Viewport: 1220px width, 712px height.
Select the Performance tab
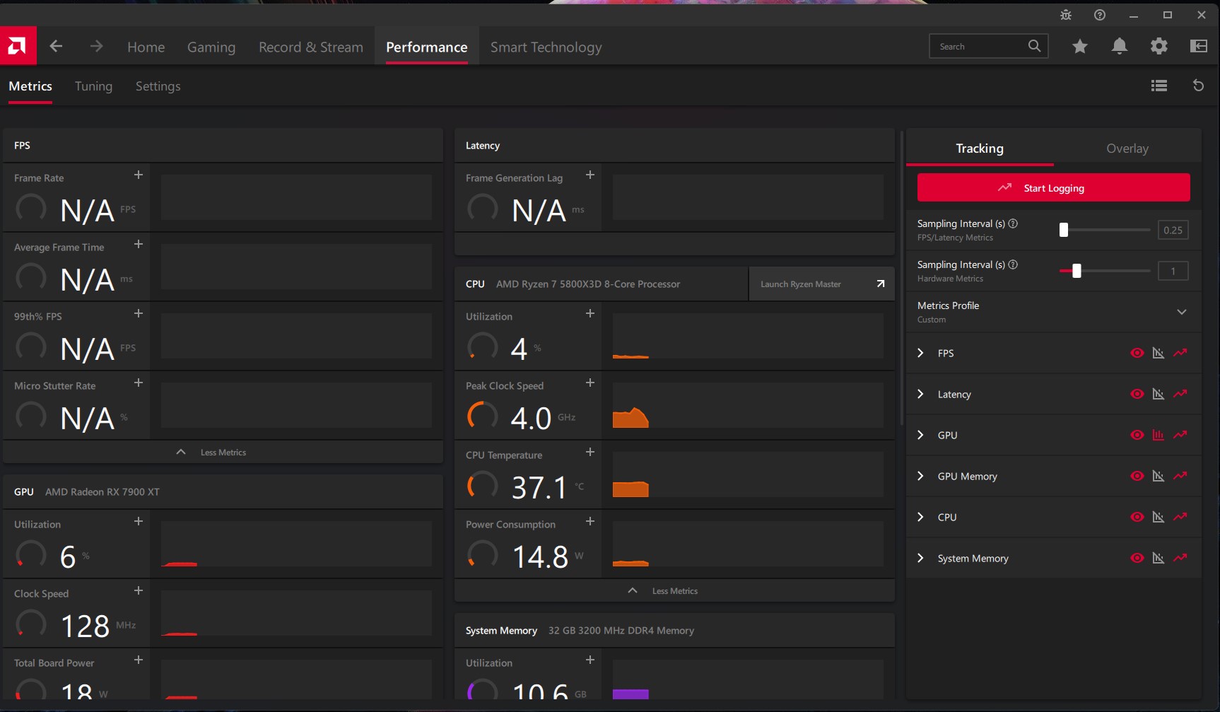tap(427, 47)
